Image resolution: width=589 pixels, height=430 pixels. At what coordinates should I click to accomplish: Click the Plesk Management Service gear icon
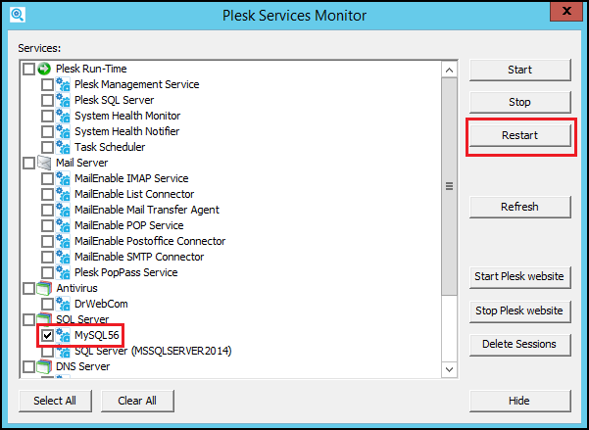click(x=64, y=84)
